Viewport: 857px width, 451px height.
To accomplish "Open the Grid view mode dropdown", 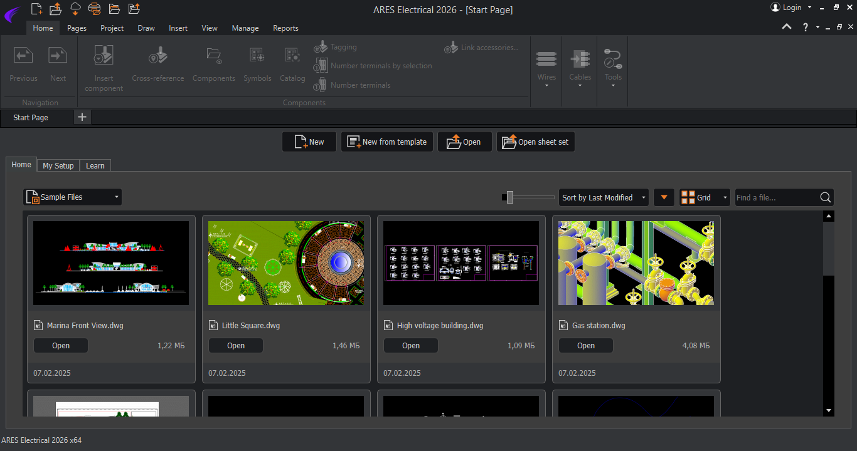I will 705,197.
